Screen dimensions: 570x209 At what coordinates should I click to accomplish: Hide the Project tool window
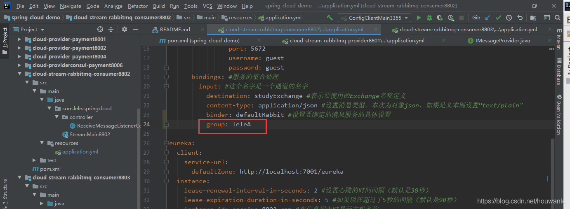pos(135,29)
